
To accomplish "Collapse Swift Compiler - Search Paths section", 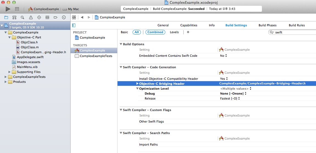I will (121, 133).
